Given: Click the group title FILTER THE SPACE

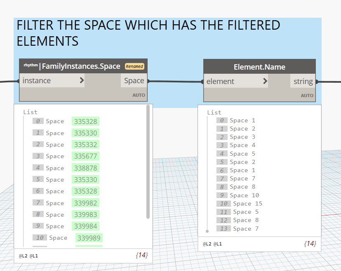Looking at the screenshot, I should [148, 33].
